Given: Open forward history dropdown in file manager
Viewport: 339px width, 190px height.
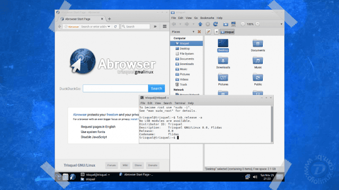Looking at the screenshot, I should [193, 24].
